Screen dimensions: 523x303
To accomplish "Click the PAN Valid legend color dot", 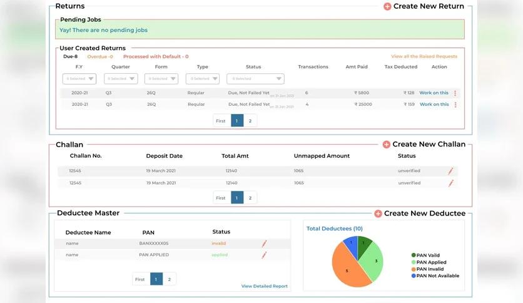I will [x=414, y=255].
